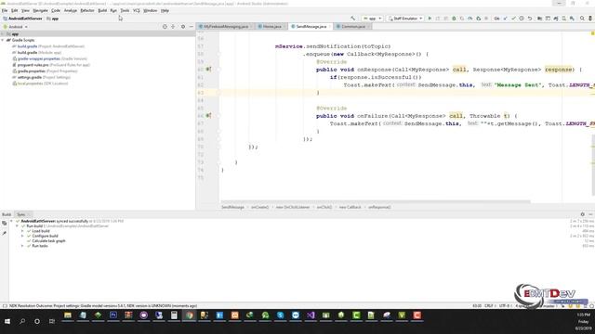Click the NDK Resolution Outcome status message
595x334 pixels.
coord(103,305)
